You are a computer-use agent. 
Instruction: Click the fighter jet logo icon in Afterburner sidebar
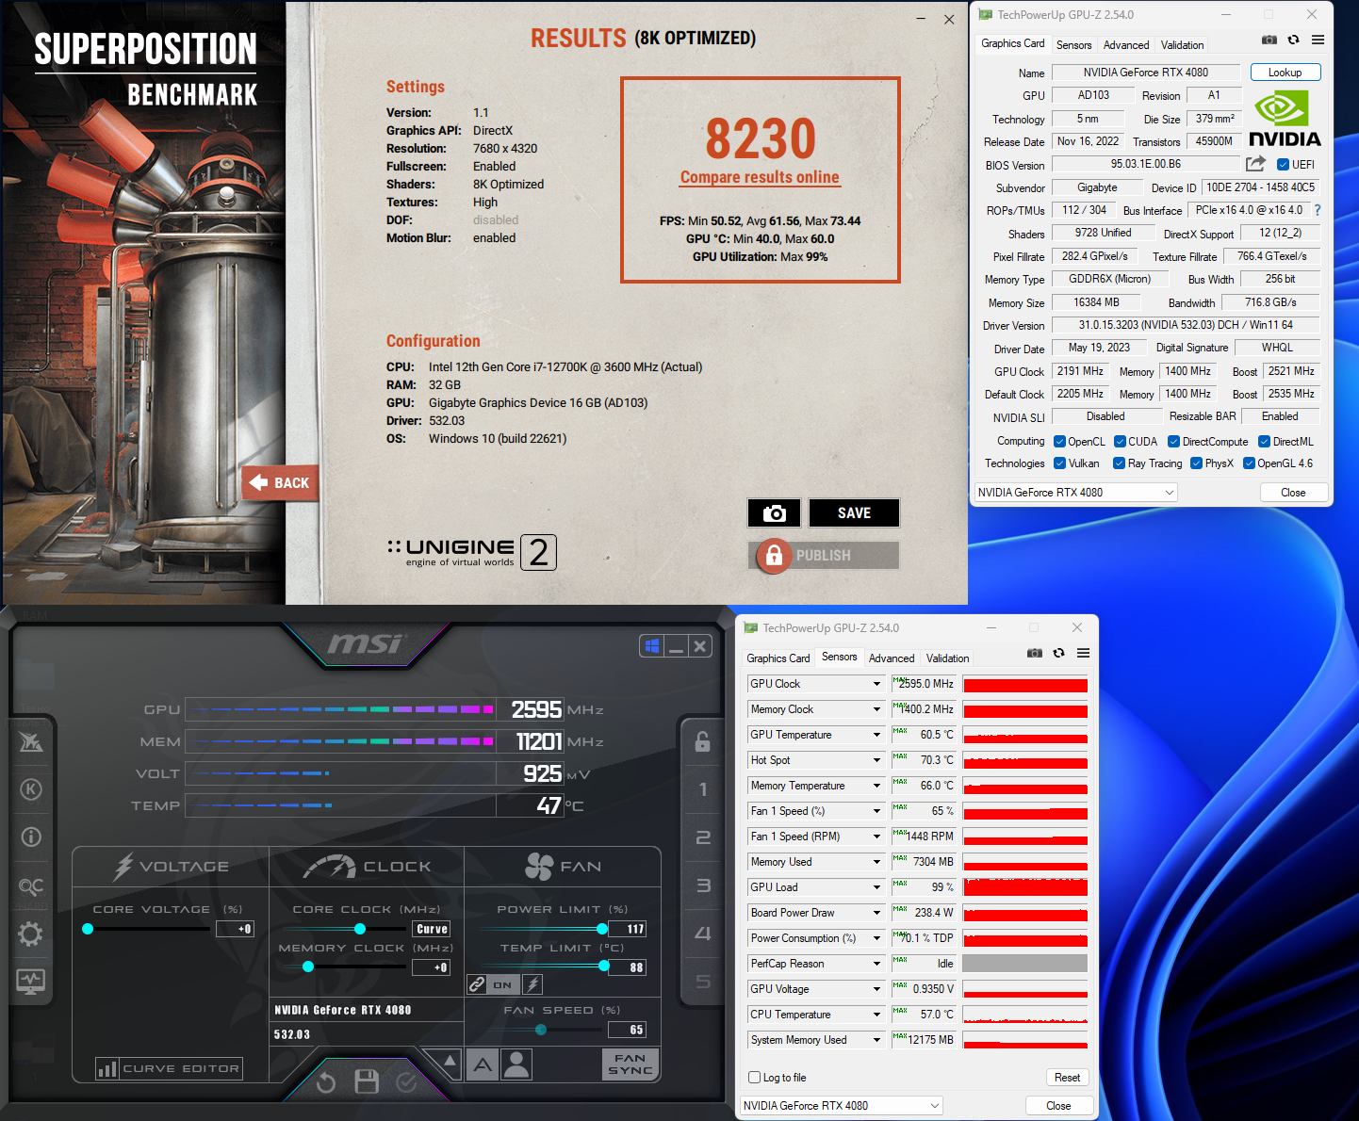31,742
